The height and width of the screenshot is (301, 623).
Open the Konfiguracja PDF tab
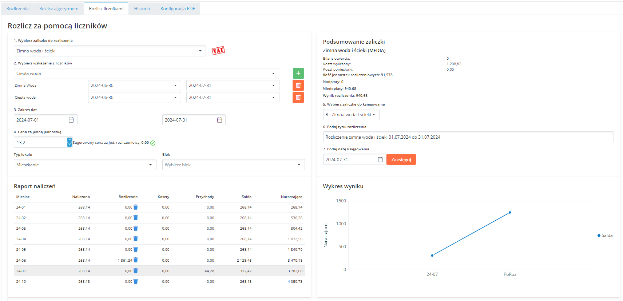click(178, 9)
